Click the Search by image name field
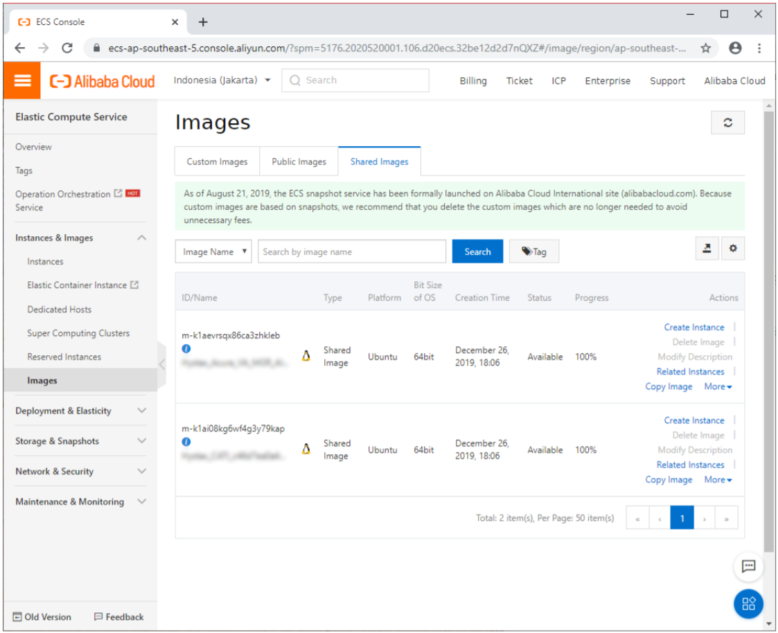 352,252
